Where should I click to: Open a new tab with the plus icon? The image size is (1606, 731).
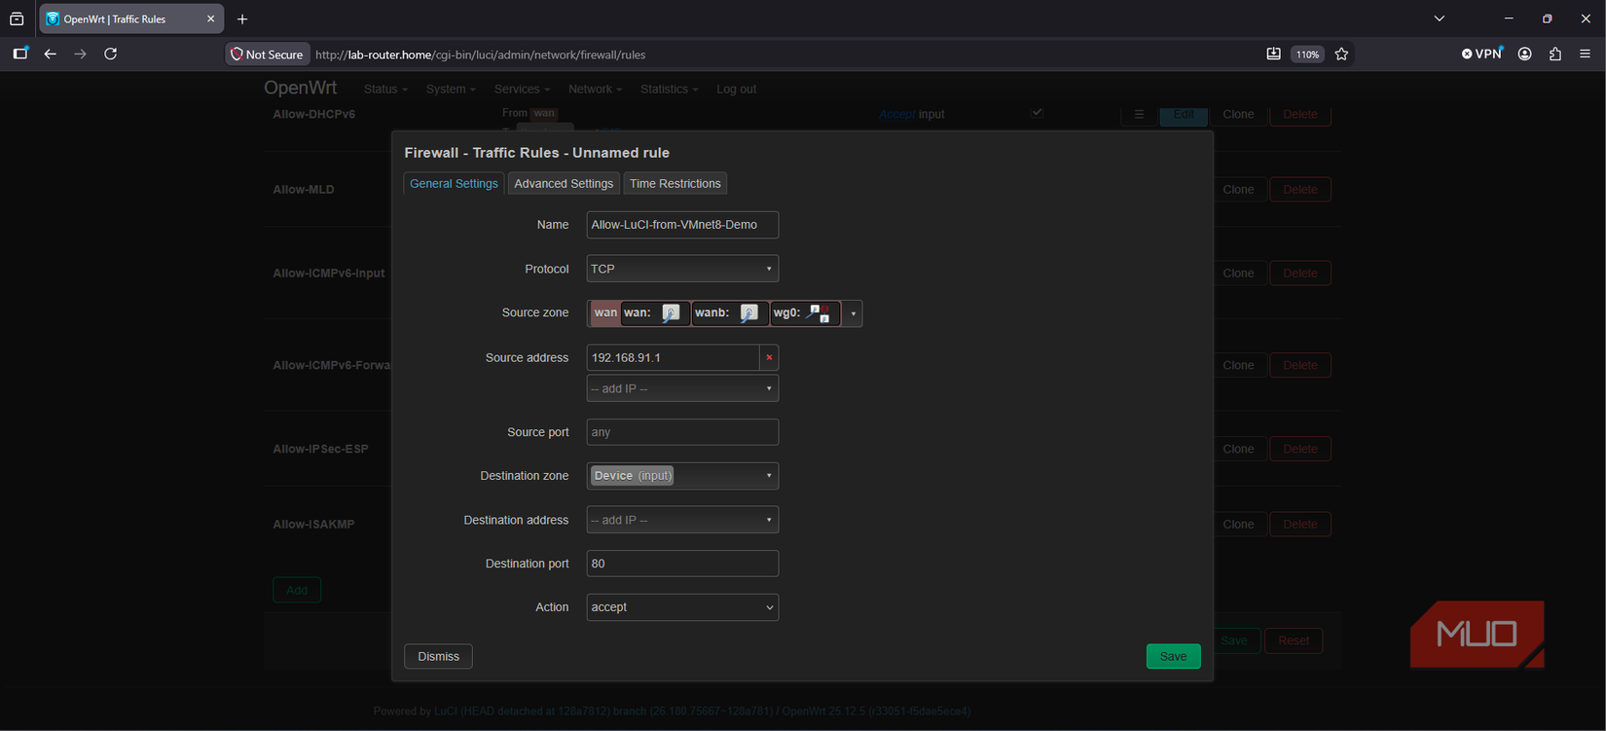[242, 19]
